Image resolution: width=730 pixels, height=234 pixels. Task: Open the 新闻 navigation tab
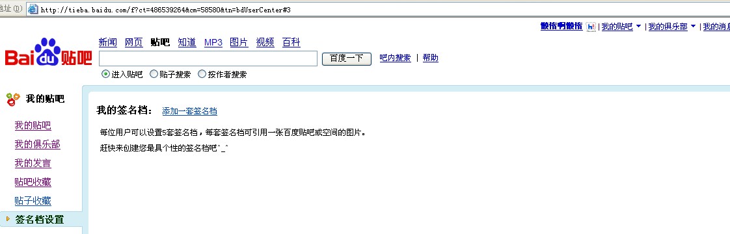coord(108,42)
